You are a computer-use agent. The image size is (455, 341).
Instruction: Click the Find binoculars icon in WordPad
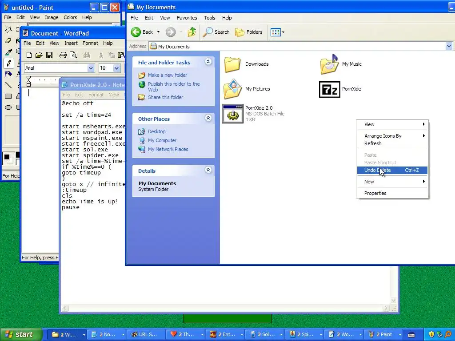(87, 55)
